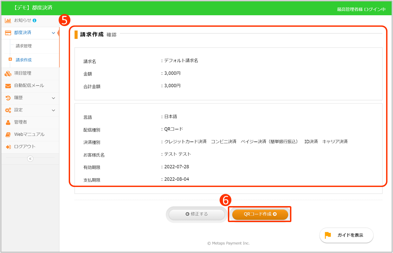Click the お知らせ bar chart icon
Image resolution: width=393 pixels, height=253 pixels.
pyautogui.click(x=8, y=21)
